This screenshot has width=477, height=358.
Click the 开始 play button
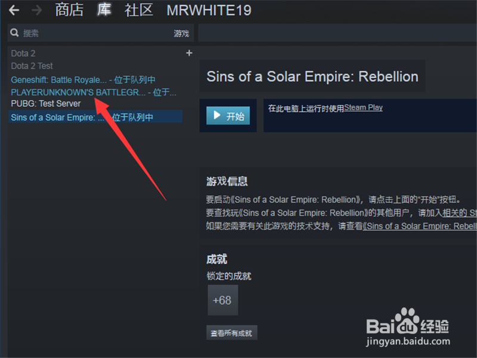228,116
